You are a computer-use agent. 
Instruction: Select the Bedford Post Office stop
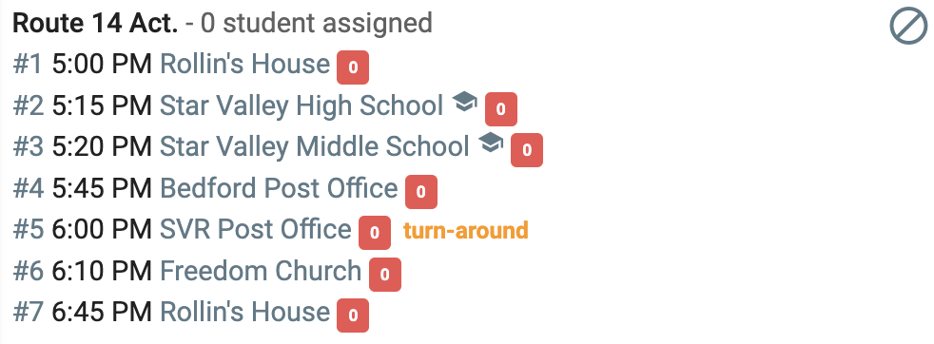(279, 188)
